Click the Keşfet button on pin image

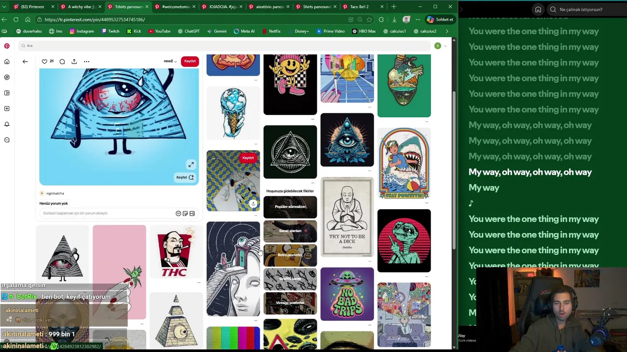185,177
